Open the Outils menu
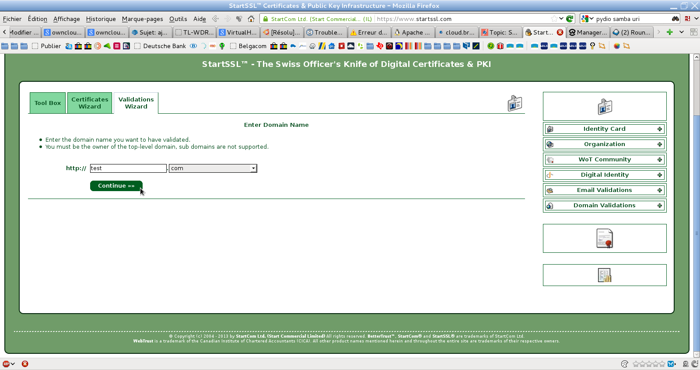Viewport: 700px width, 370px height. click(x=178, y=19)
